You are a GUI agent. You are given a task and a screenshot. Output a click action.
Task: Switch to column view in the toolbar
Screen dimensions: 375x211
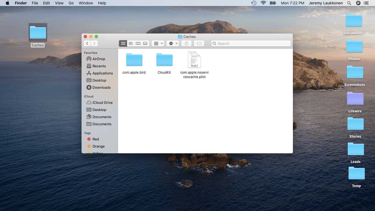point(138,43)
